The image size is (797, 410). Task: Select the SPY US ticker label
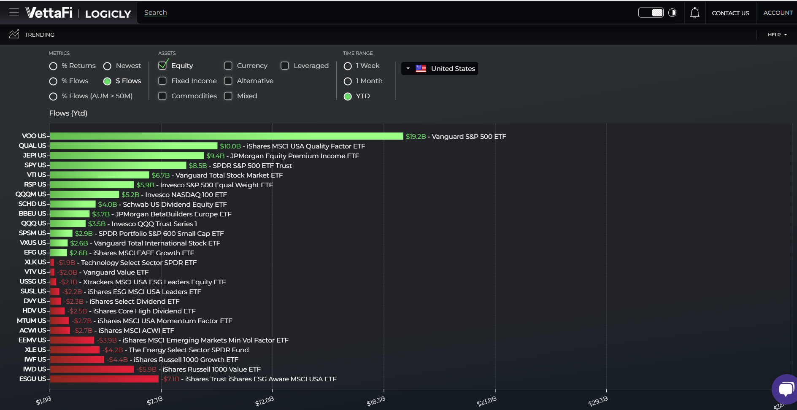click(35, 165)
